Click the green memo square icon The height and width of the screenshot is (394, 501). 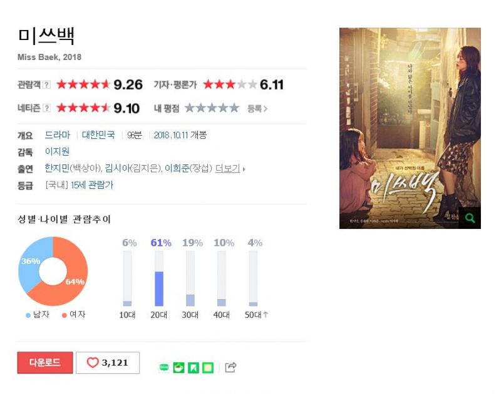pos(208,368)
